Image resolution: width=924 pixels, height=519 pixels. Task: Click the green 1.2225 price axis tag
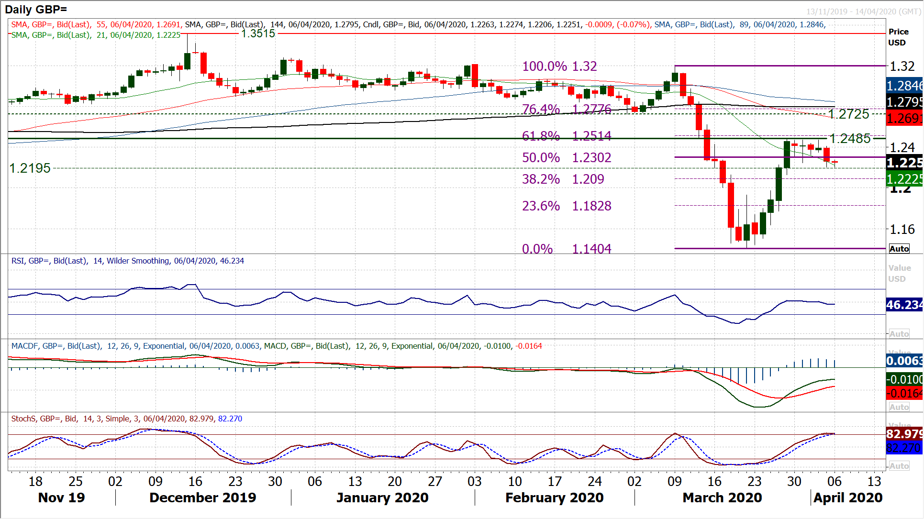point(904,179)
